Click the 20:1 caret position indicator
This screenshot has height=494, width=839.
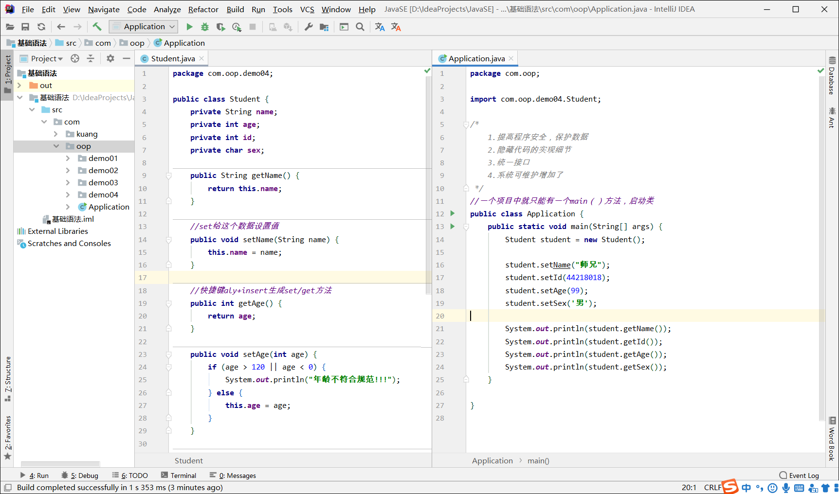[x=689, y=487]
